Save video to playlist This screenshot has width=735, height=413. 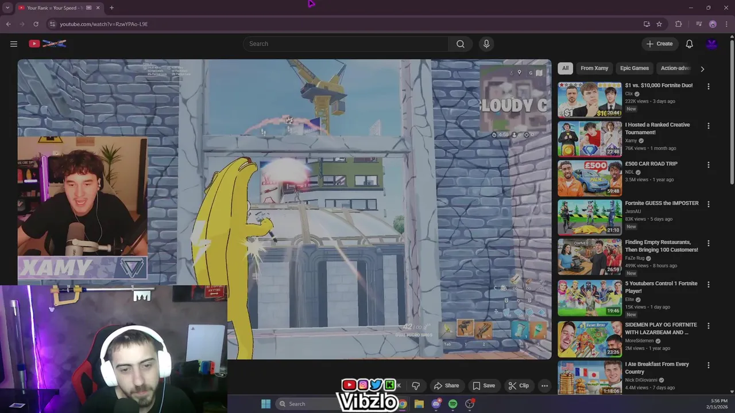tap(483, 385)
